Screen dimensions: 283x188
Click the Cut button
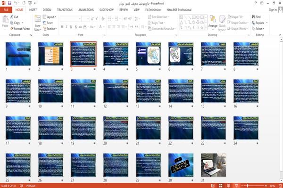tap(14, 17)
